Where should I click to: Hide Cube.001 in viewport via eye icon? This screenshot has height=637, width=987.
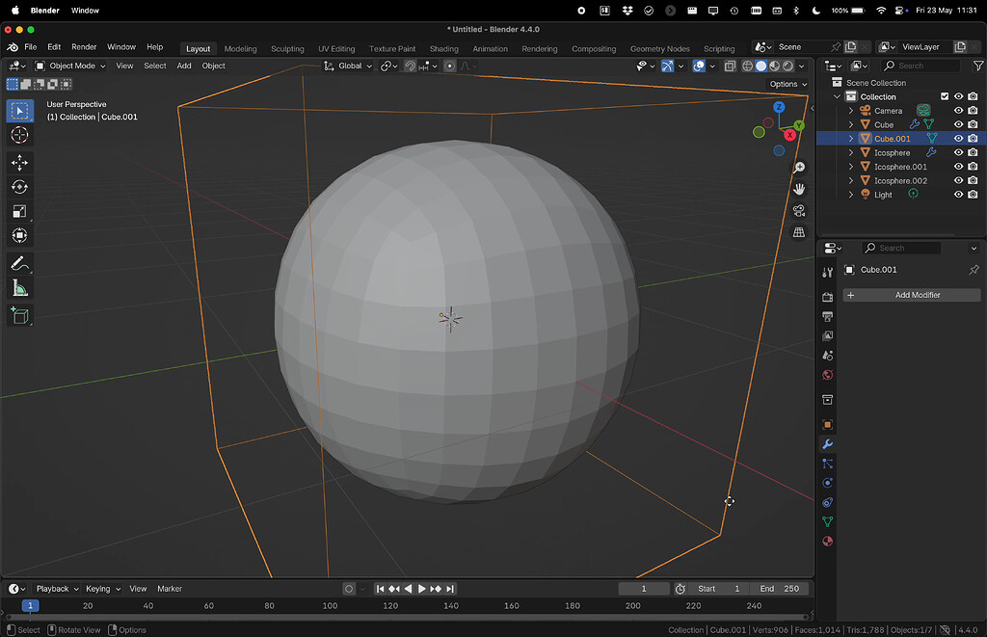click(x=958, y=139)
